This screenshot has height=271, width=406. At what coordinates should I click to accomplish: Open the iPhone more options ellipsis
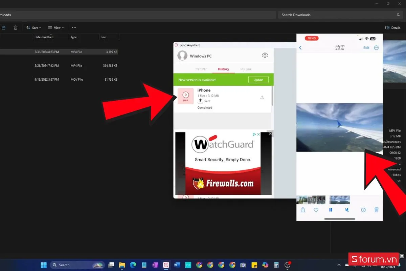point(376,48)
